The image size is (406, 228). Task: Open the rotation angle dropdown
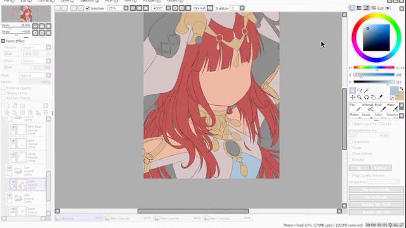pos(168,8)
